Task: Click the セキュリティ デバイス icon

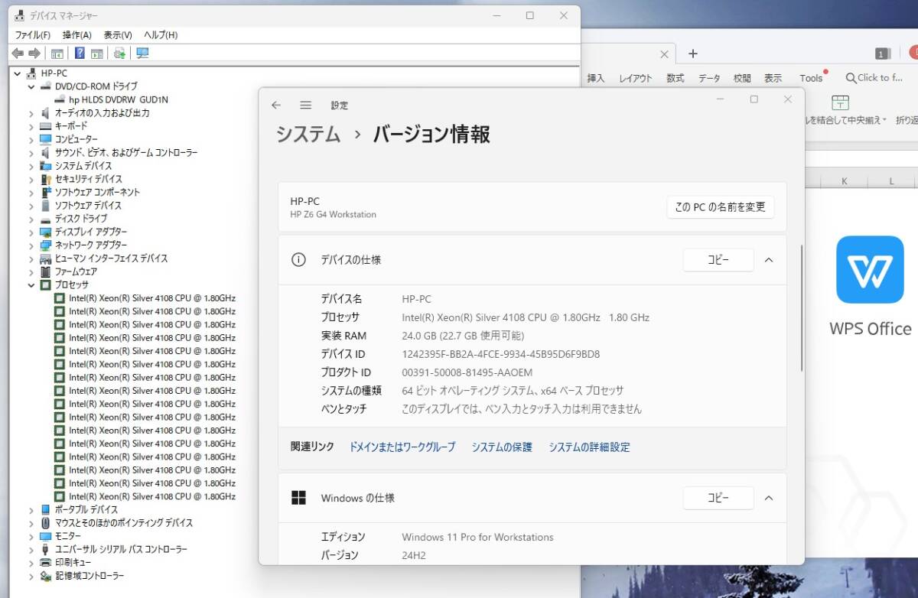Action: pyautogui.click(x=46, y=179)
